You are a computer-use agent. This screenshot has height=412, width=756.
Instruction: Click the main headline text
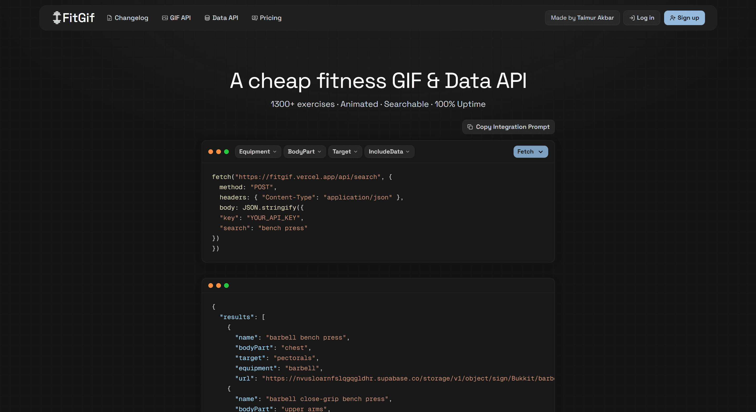(378, 81)
